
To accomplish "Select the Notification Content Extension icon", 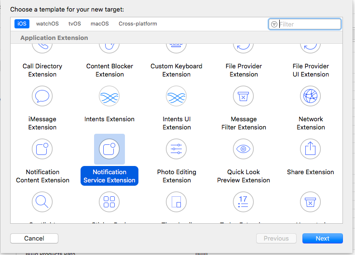I will (x=42, y=149).
